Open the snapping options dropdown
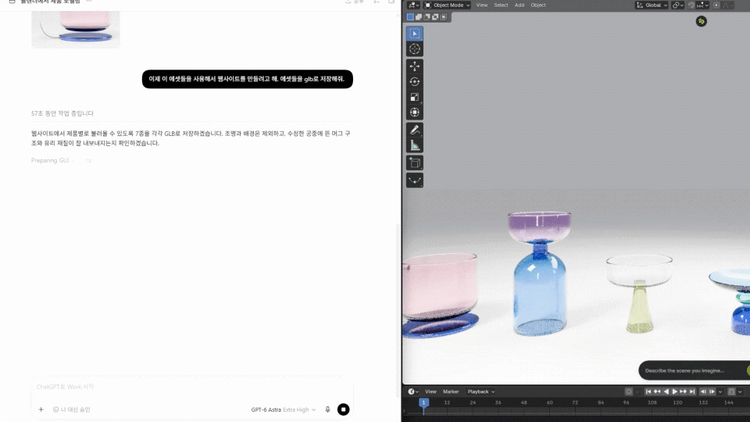 (x=702, y=5)
